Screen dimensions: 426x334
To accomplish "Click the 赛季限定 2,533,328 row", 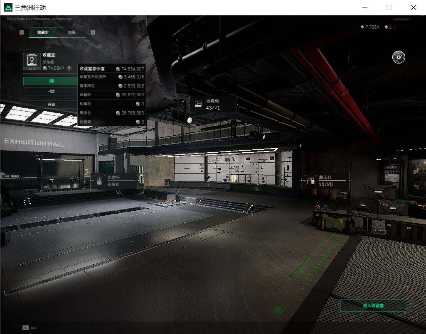I will point(112,86).
